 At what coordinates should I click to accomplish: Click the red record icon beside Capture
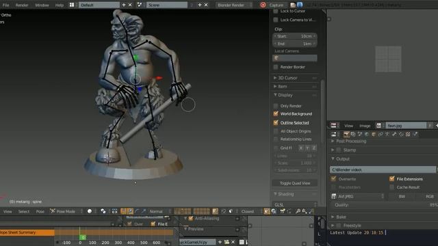263,5
